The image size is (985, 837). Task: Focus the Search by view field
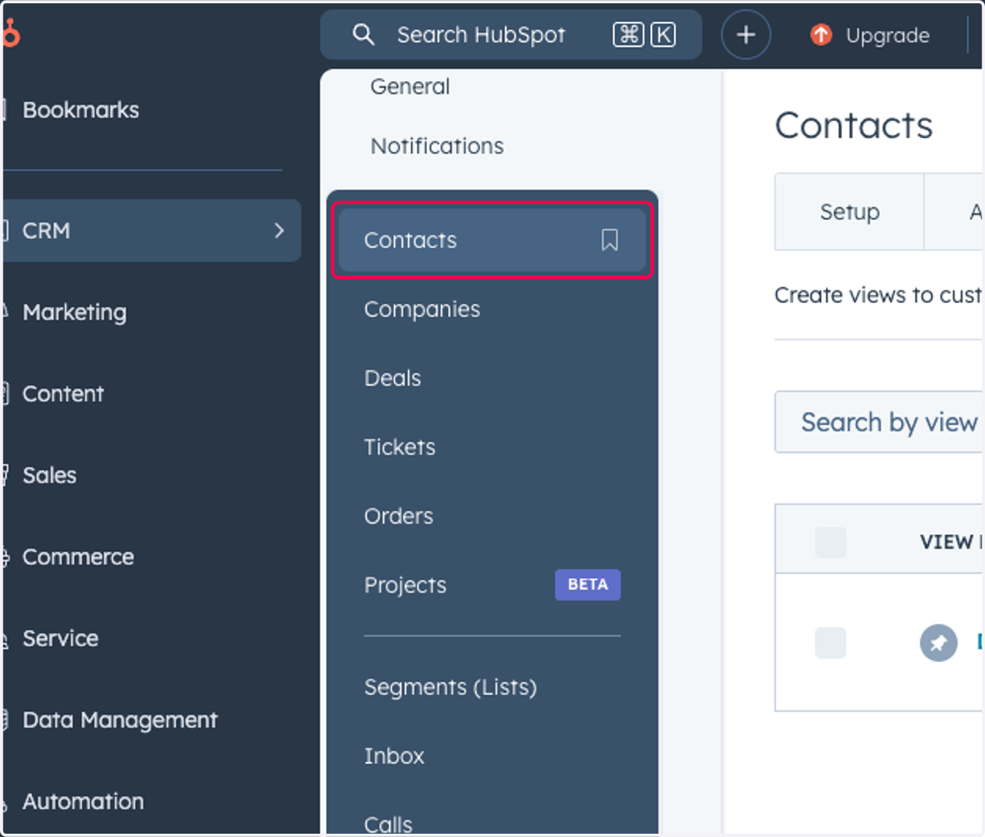(x=880, y=422)
